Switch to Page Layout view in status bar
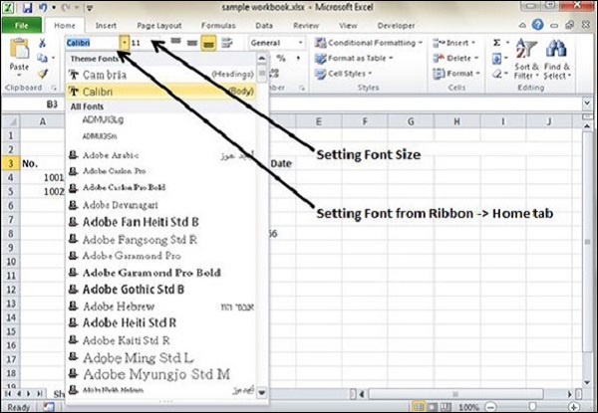 (433, 407)
